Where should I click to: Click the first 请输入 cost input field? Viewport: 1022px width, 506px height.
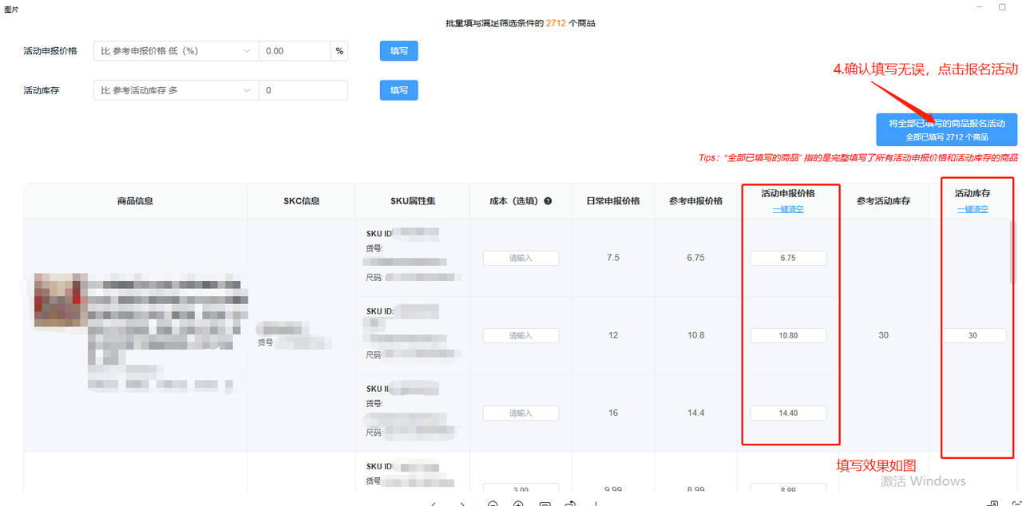(521, 257)
